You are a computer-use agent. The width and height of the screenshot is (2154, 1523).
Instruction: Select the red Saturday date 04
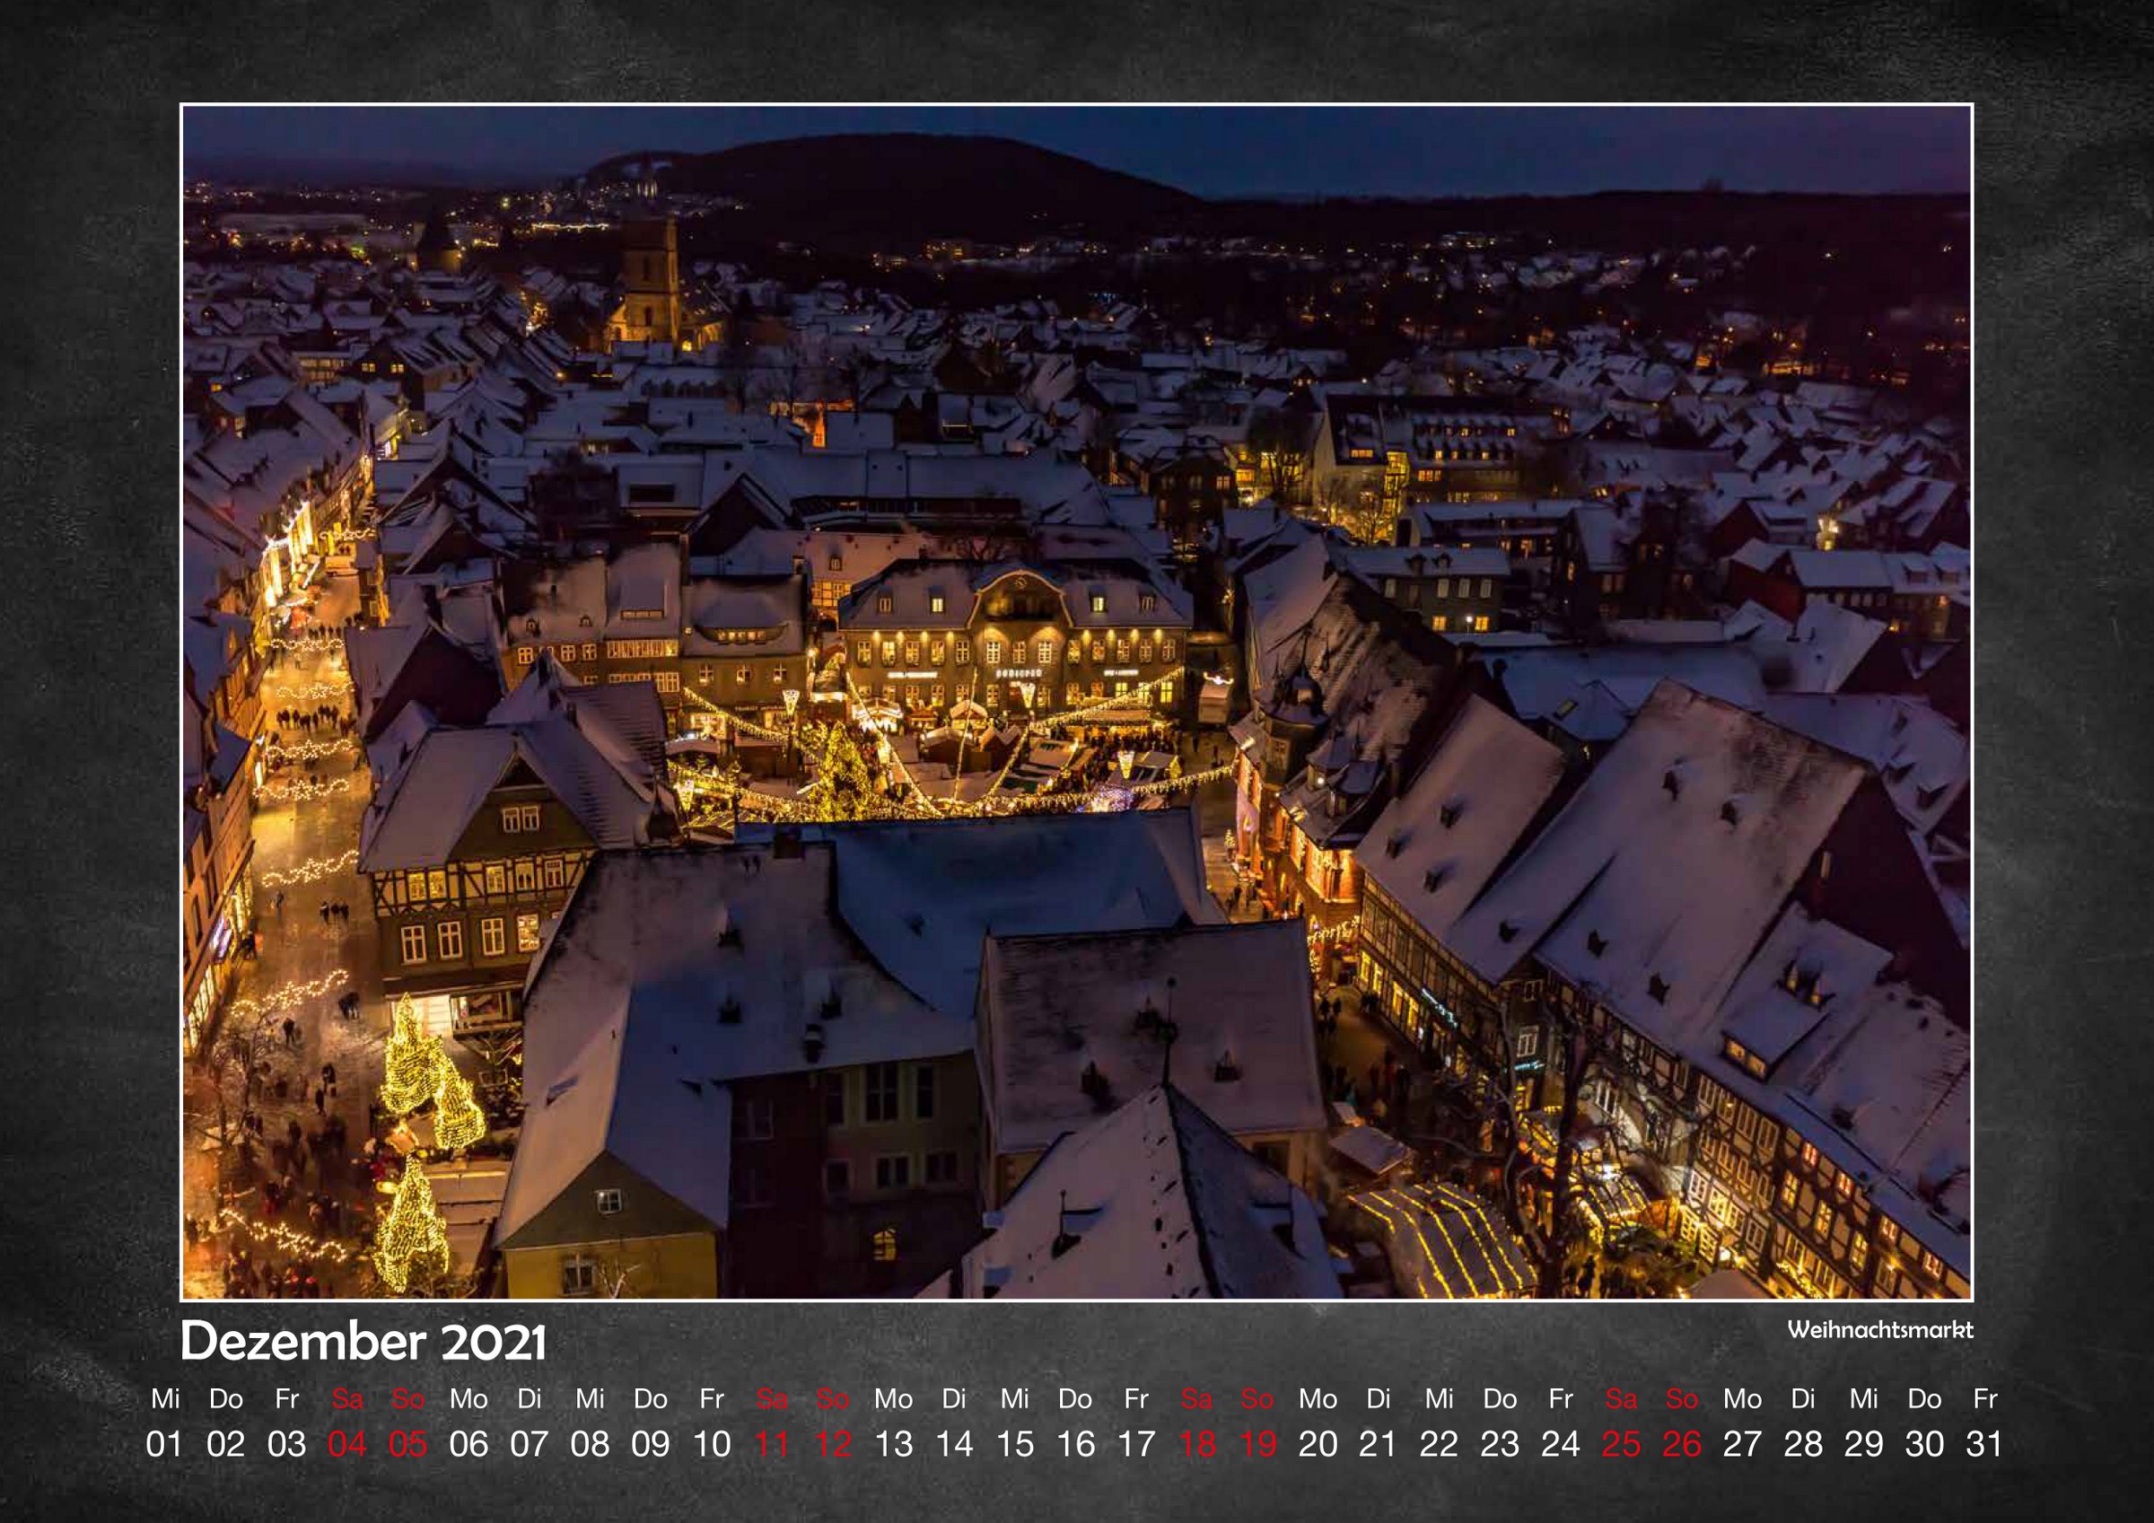pyautogui.click(x=347, y=1443)
